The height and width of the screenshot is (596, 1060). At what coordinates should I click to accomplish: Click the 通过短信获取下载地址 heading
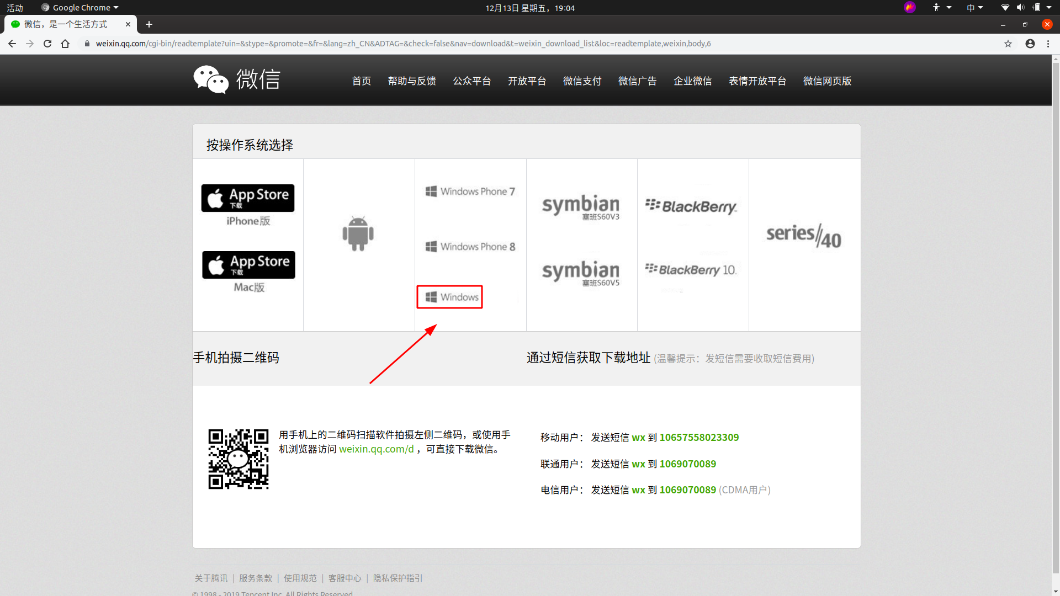click(x=589, y=358)
